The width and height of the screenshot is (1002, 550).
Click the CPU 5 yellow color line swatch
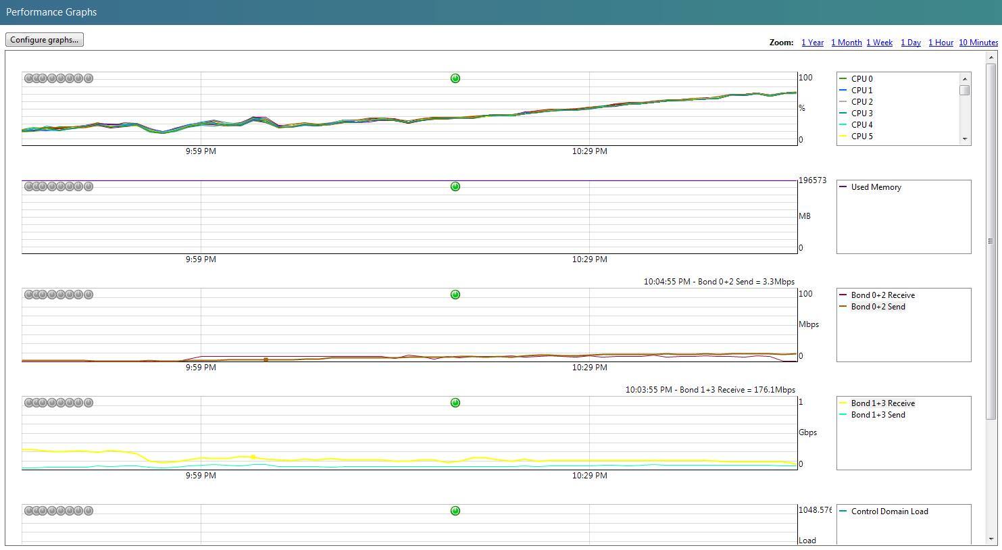point(843,136)
